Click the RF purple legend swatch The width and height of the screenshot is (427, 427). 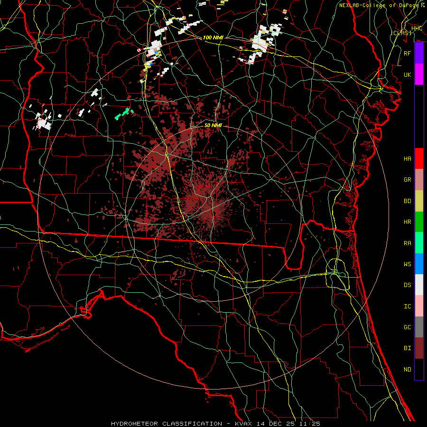[x=419, y=53]
